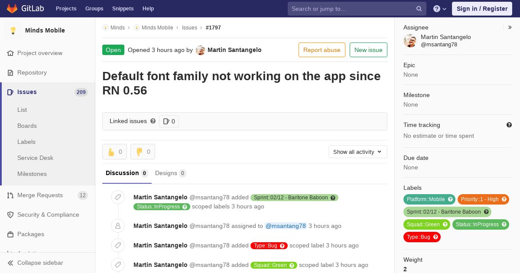Screen dimensions: 520x273
Task: Give a thumbs down reaction
Action: (x=143, y=152)
